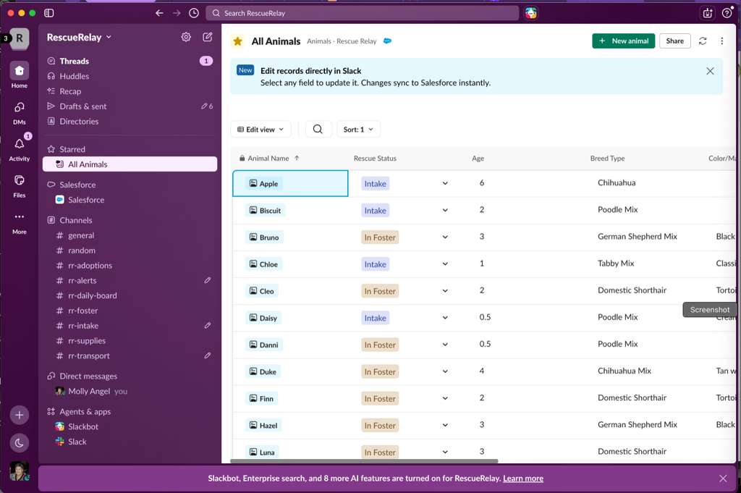Open RescueRelay workspace menu
Image resolution: width=741 pixels, height=493 pixels.
click(79, 38)
